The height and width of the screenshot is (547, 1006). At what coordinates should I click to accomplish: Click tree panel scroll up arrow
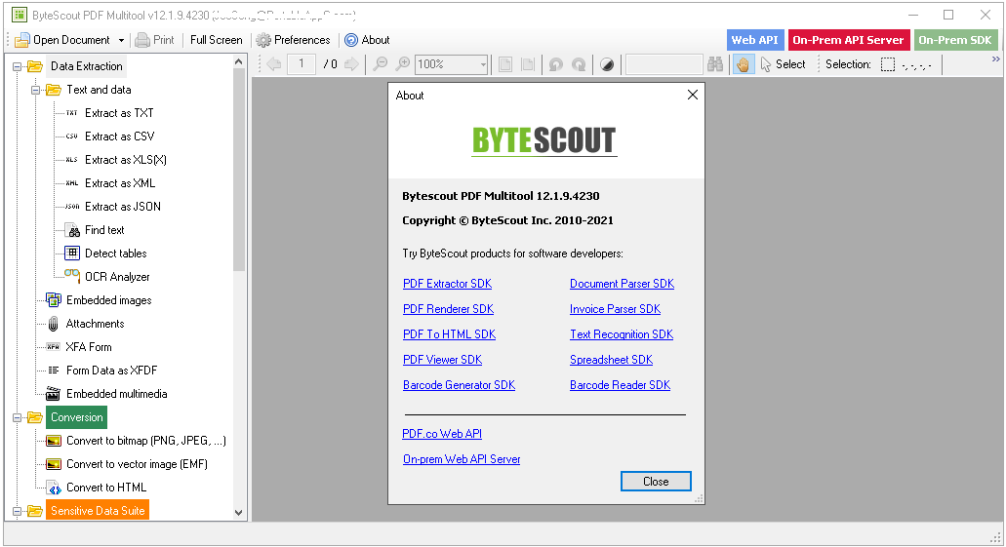[239, 62]
